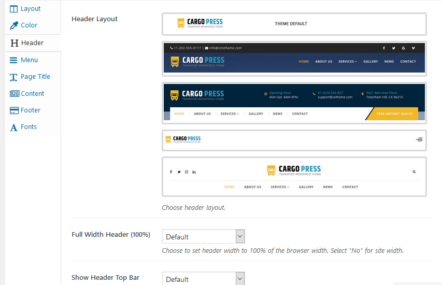Expand the Show Header Top Bar dropdown
Viewport: 442px width, 285px height.
[203, 279]
